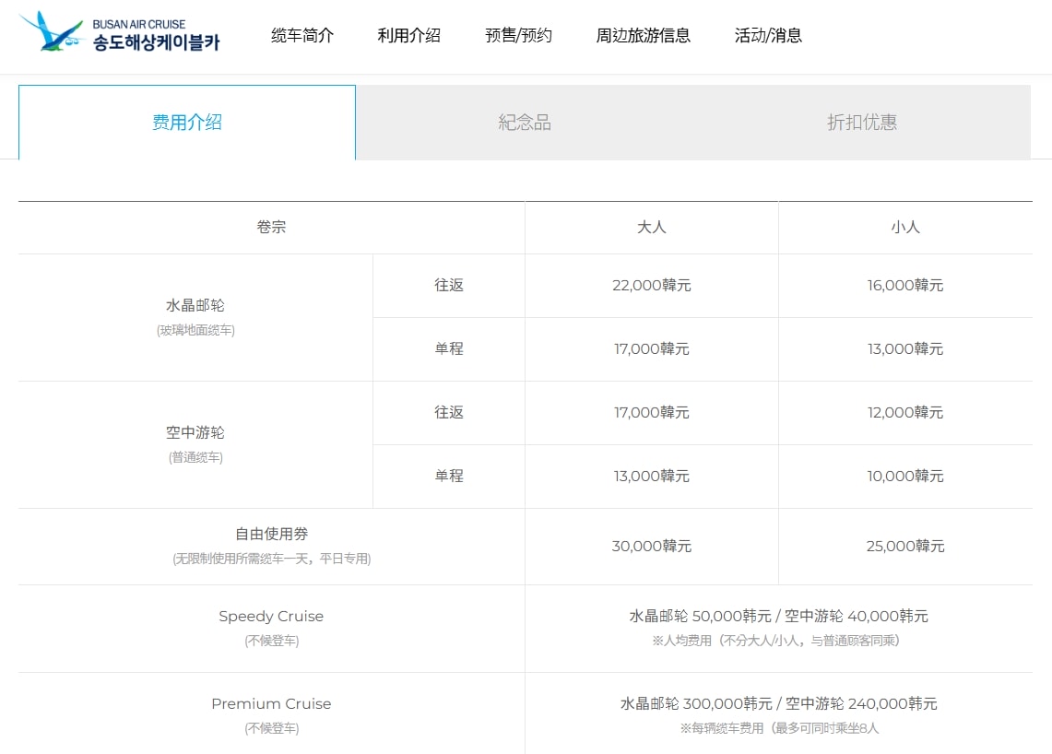Viewport: 1052px width, 754px height.
Task: Click the 卷宗 column header
Action: point(272,228)
